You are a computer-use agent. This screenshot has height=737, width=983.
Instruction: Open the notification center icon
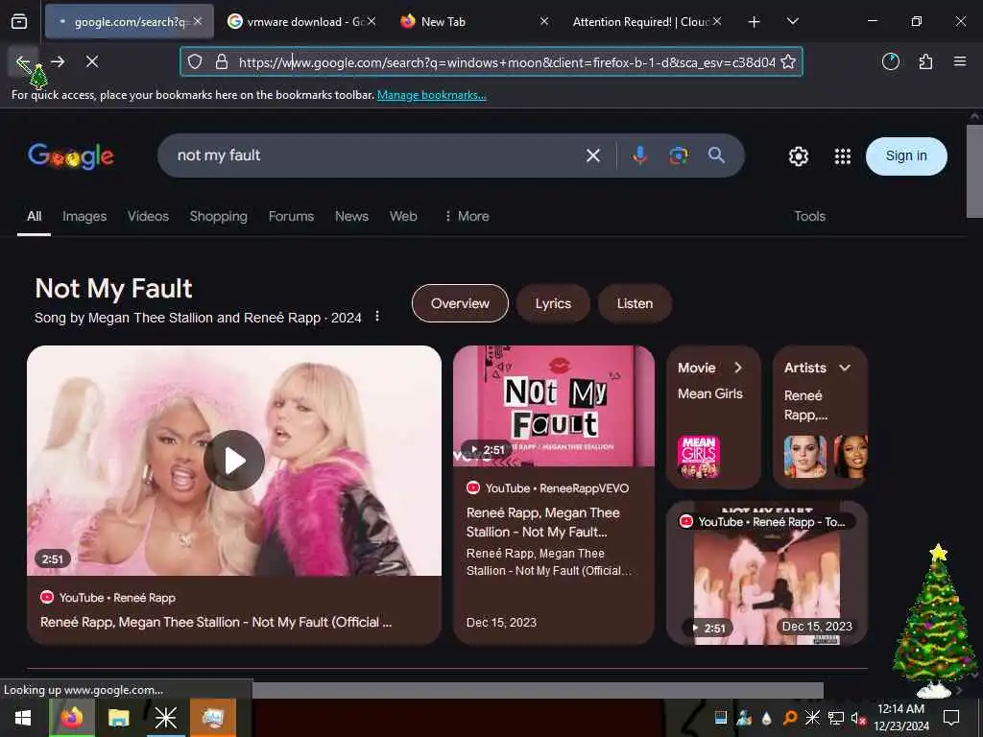tap(951, 718)
